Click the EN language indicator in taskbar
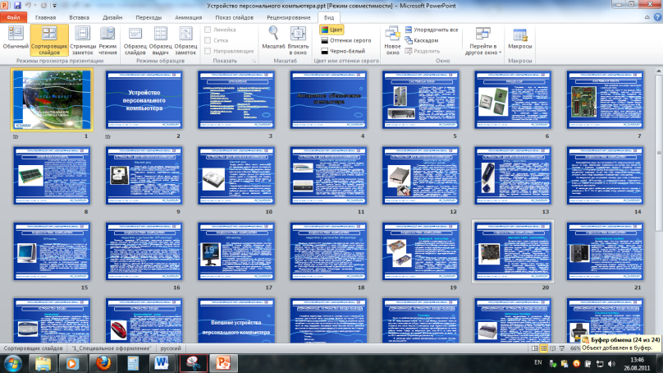Viewport: 663px width, 373px height. click(537, 362)
